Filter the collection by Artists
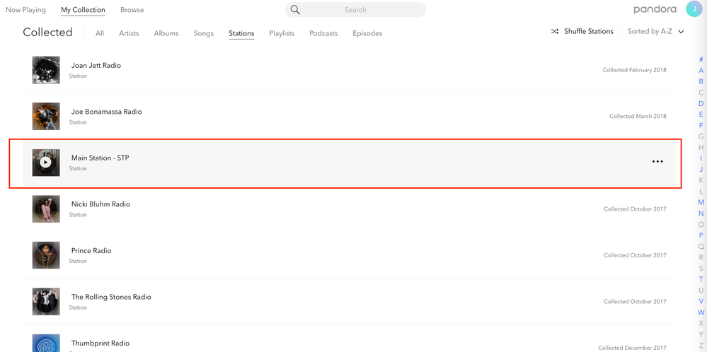Screen dimensions: 707x352 click(x=129, y=33)
